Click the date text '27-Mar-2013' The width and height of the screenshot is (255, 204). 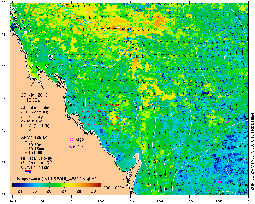34,95
